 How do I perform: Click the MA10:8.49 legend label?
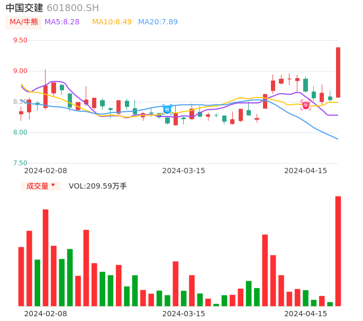pos(112,22)
